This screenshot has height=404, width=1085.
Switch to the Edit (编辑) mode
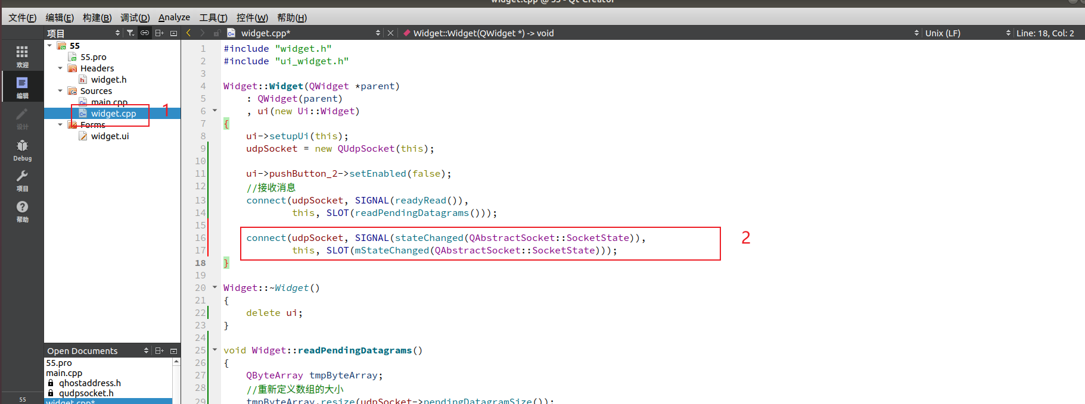click(x=22, y=87)
